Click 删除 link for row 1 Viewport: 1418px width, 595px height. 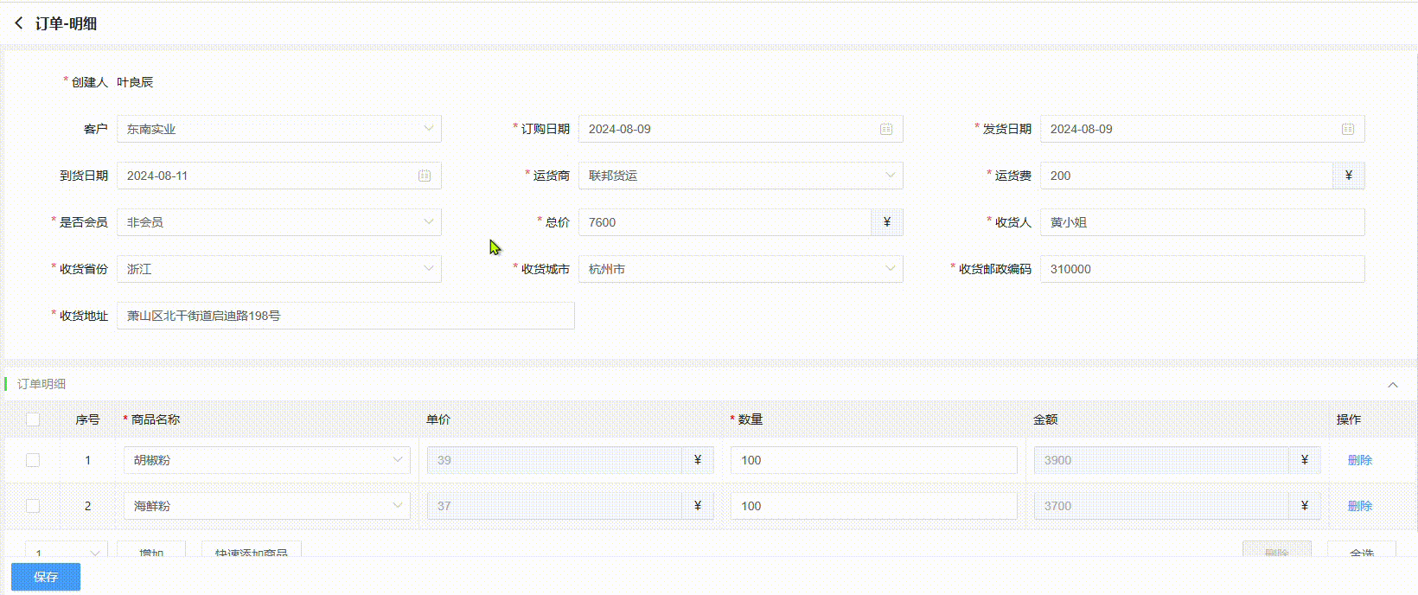(1359, 460)
